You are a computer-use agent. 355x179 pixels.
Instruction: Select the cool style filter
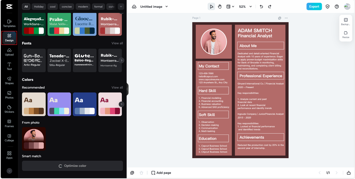pyautogui.click(x=53, y=7)
